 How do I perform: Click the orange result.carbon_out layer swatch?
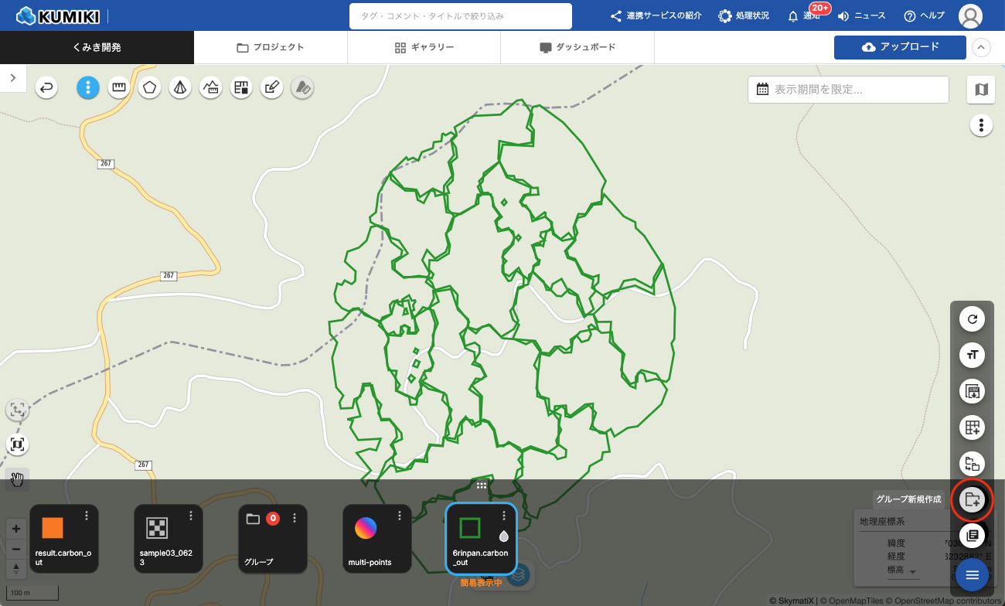53,528
